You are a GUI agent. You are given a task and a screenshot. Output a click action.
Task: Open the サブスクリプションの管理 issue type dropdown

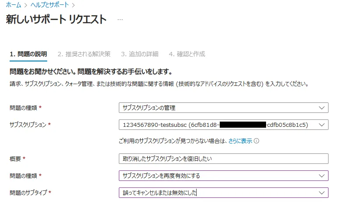point(218,108)
